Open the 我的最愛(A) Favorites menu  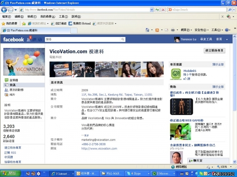point(48,17)
